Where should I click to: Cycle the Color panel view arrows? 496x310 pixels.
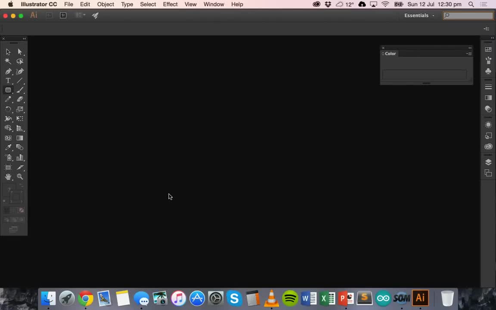[x=383, y=53]
